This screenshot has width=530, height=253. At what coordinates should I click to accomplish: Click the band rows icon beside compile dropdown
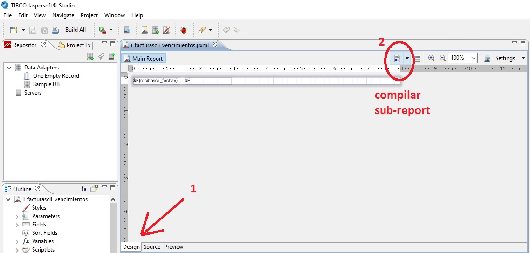click(417, 58)
